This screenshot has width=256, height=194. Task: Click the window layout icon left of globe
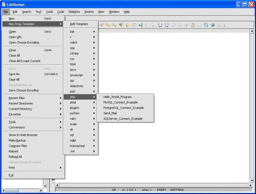(x=206, y=25)
